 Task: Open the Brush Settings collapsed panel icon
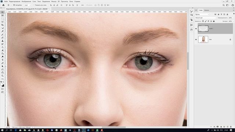click(192, 11)
